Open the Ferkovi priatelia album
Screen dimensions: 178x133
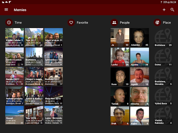(15, 96)
